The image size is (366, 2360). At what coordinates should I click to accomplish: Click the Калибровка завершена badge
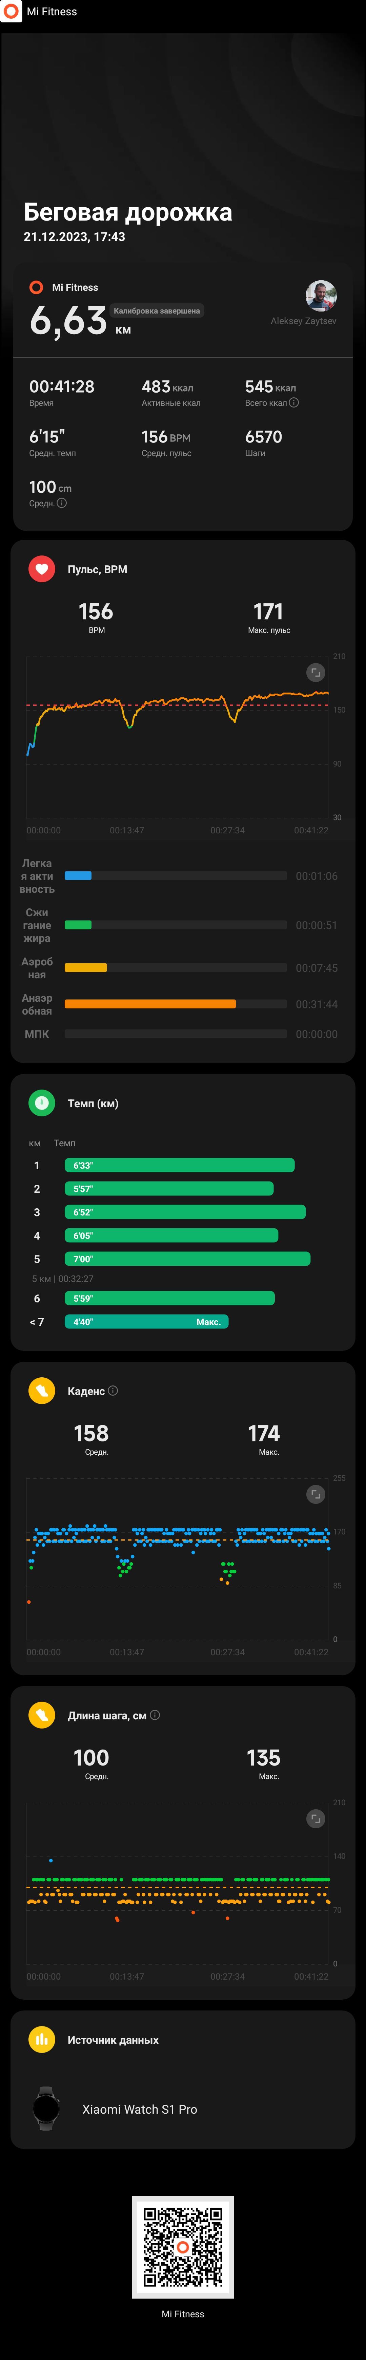pyautogui.click(x=157, y=310)
